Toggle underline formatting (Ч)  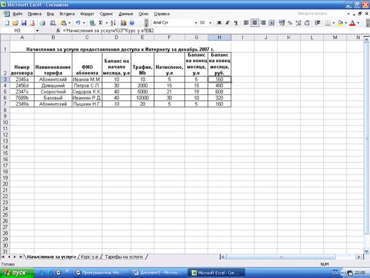[235, 23]
